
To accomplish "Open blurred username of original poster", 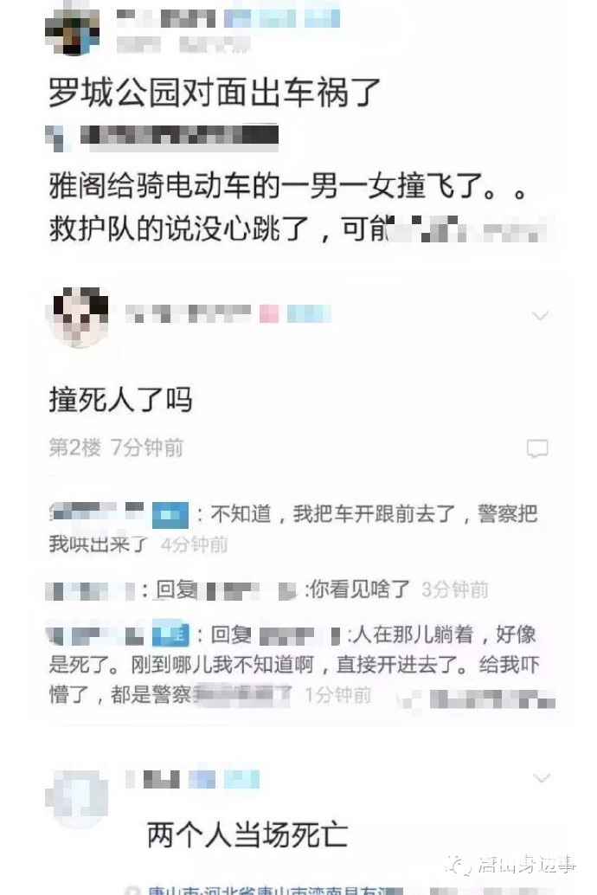I will [x=166, y=19].
